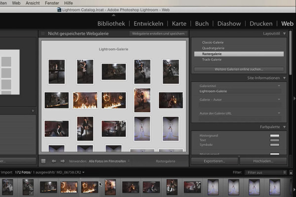The height and width of the screenshot is (197, 296).
Task: Click the layout template preview in left panel
Action: click(x=10, y=72)
